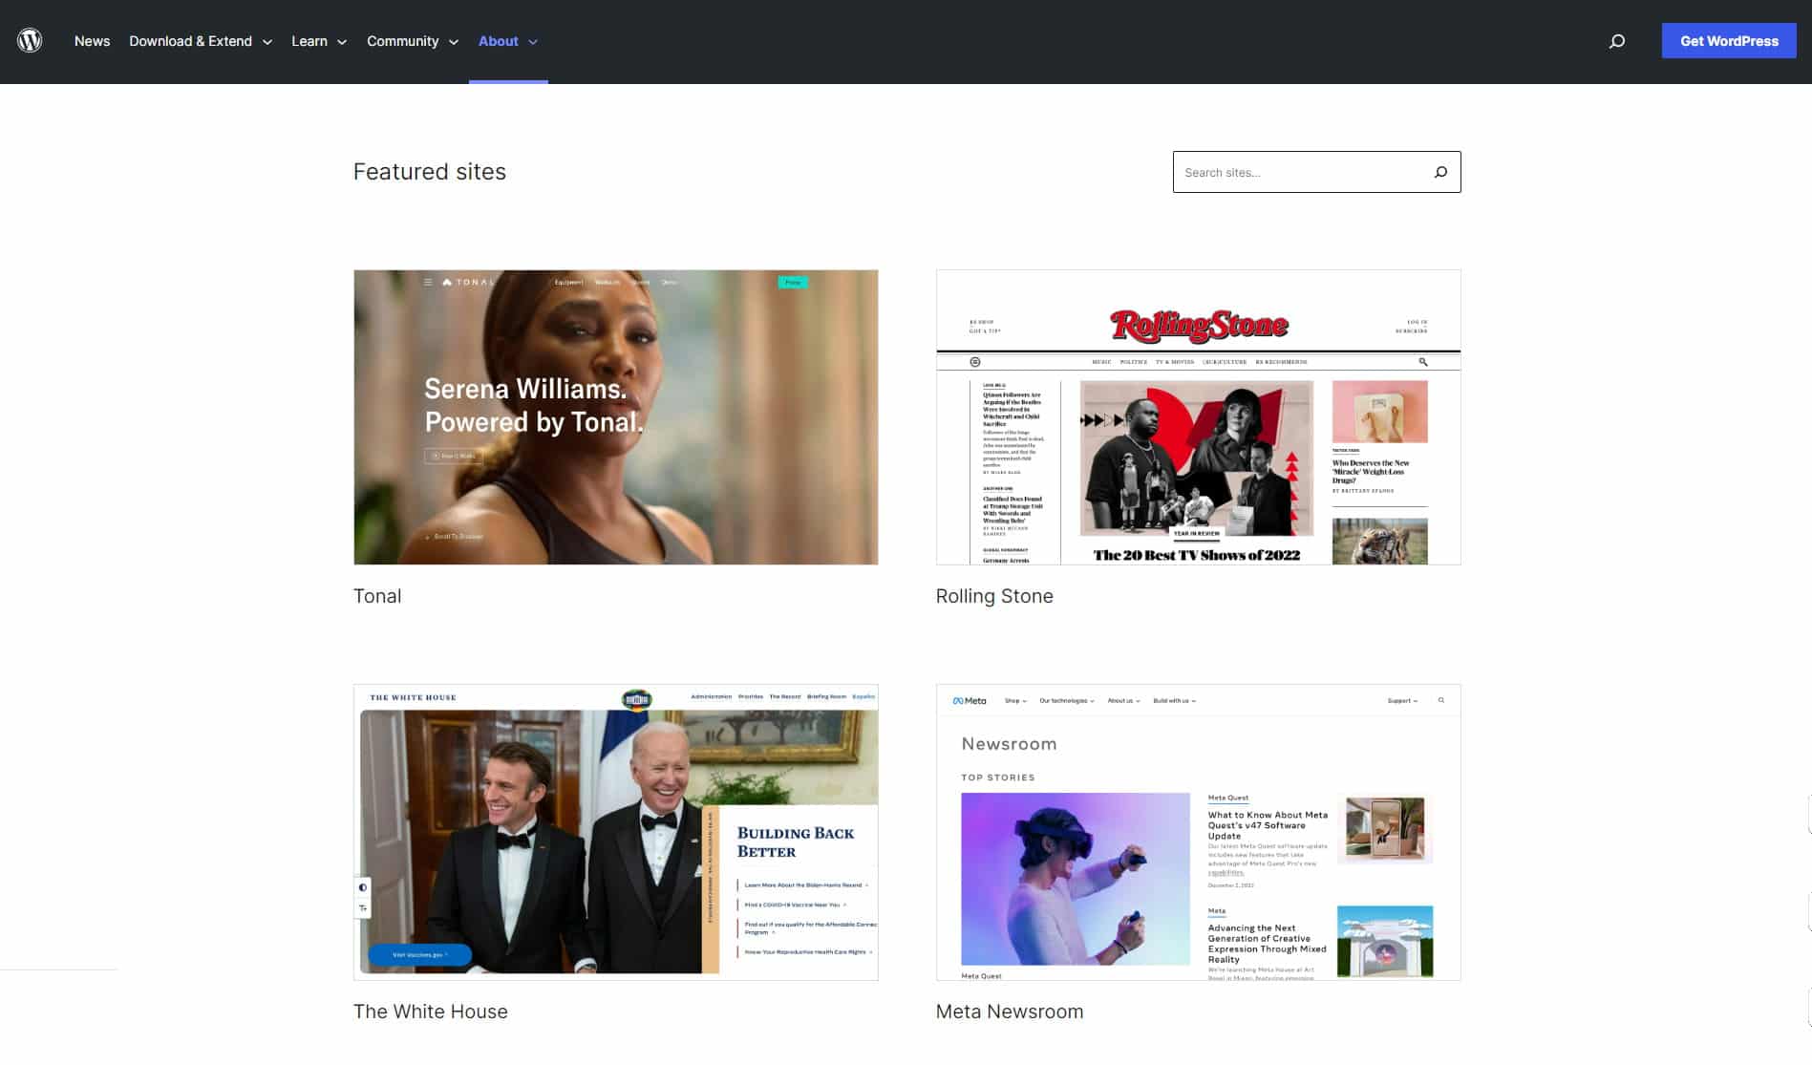Click the magnifier in Search sites box

coord(1440,172)
